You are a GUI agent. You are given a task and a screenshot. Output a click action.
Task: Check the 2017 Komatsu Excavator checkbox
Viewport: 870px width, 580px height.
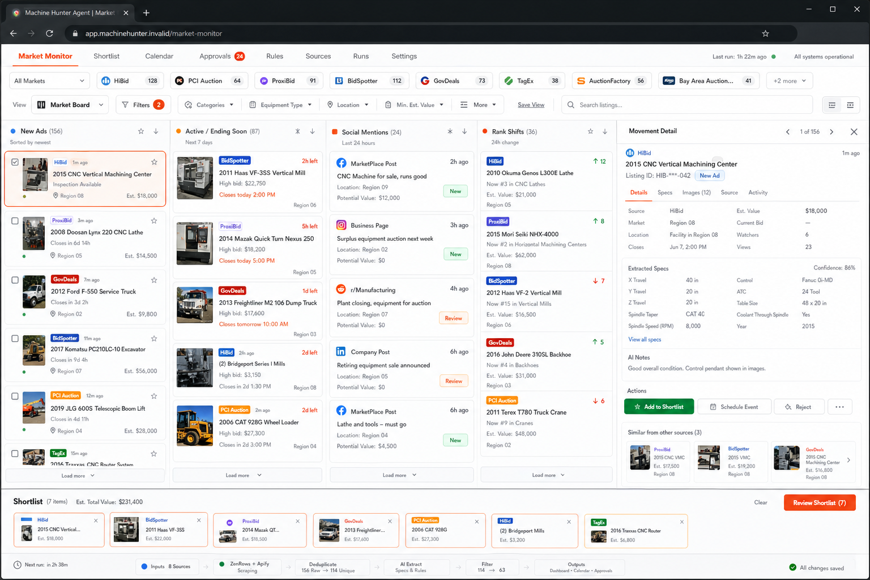[x=15, y=339]
